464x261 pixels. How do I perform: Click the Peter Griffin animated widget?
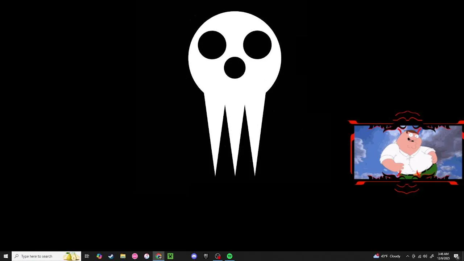[408, 152]
